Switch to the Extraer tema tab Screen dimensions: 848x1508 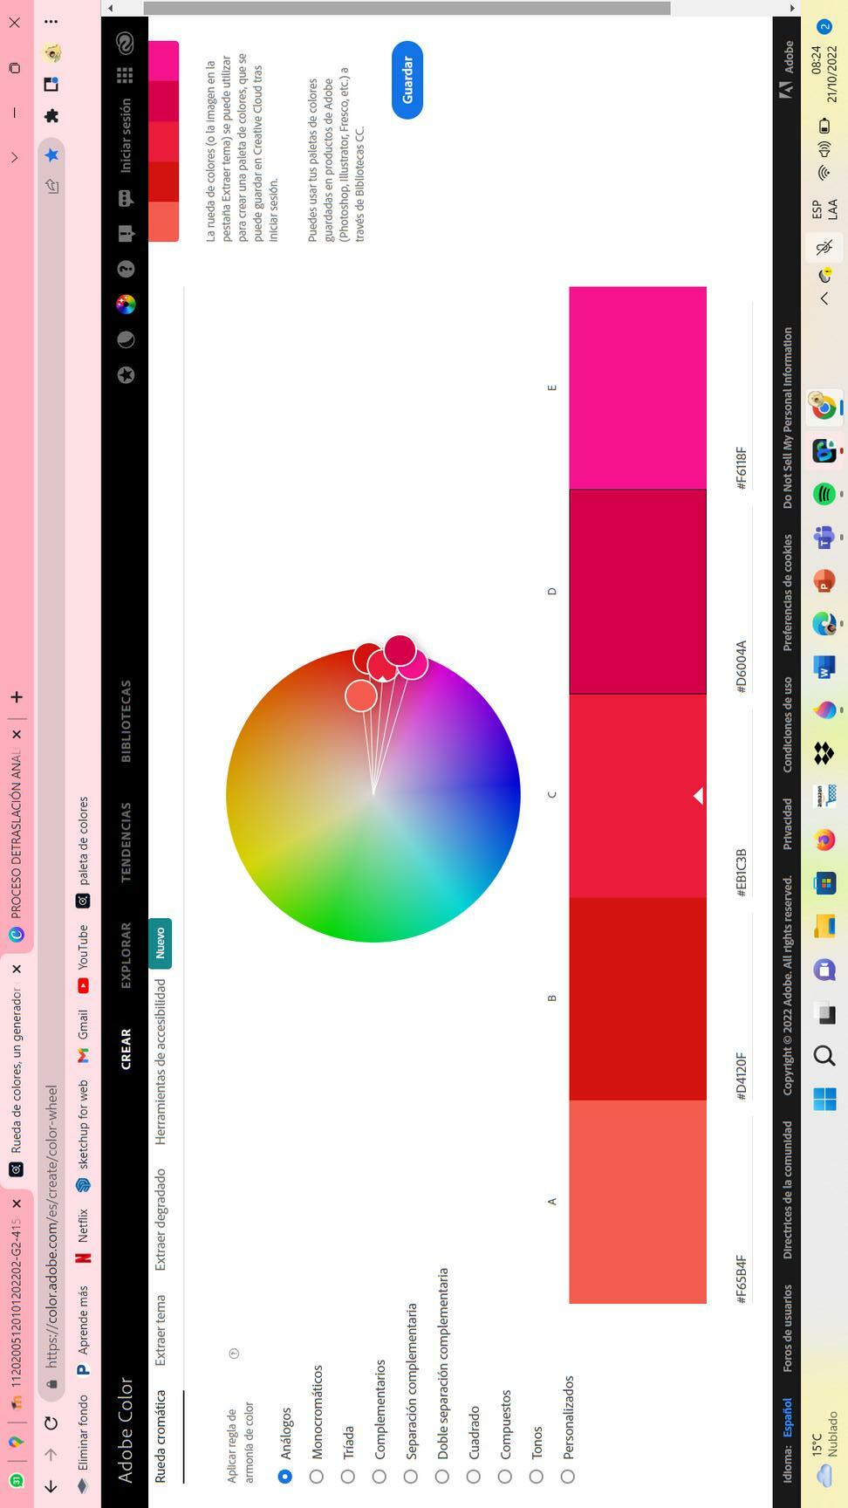160,1330
